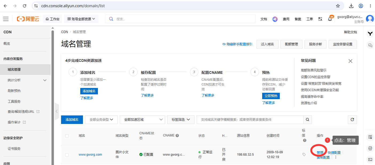Click the Aliyun (阿里云) logo
The height and width of the screenshot is (165, 375).
click(28, 19)
